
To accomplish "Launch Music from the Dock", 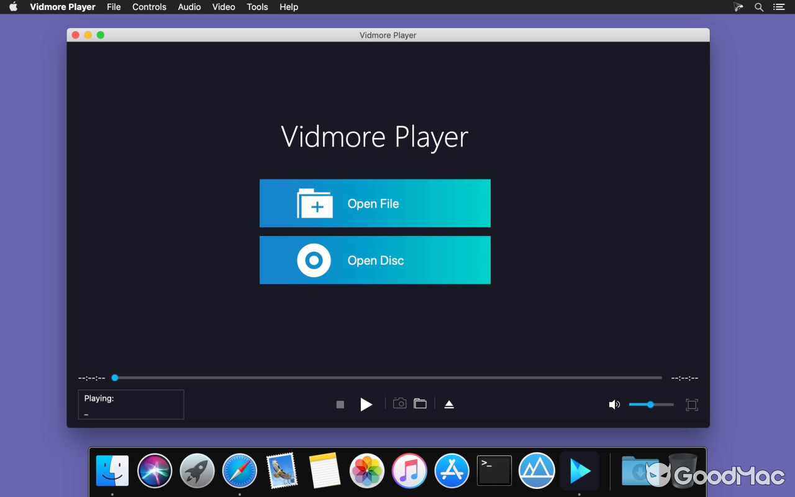I will (x=409, y=470).
